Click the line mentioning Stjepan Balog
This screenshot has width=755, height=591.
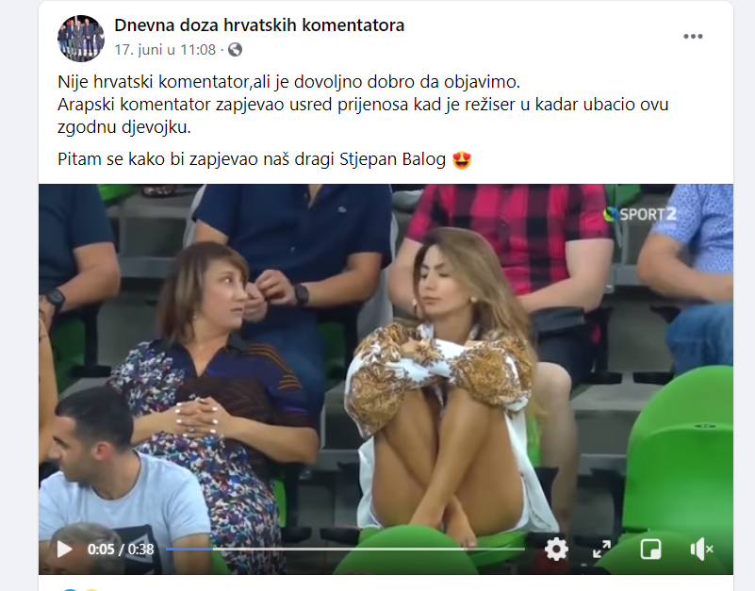pyautogui.click(x=264, y=159)
